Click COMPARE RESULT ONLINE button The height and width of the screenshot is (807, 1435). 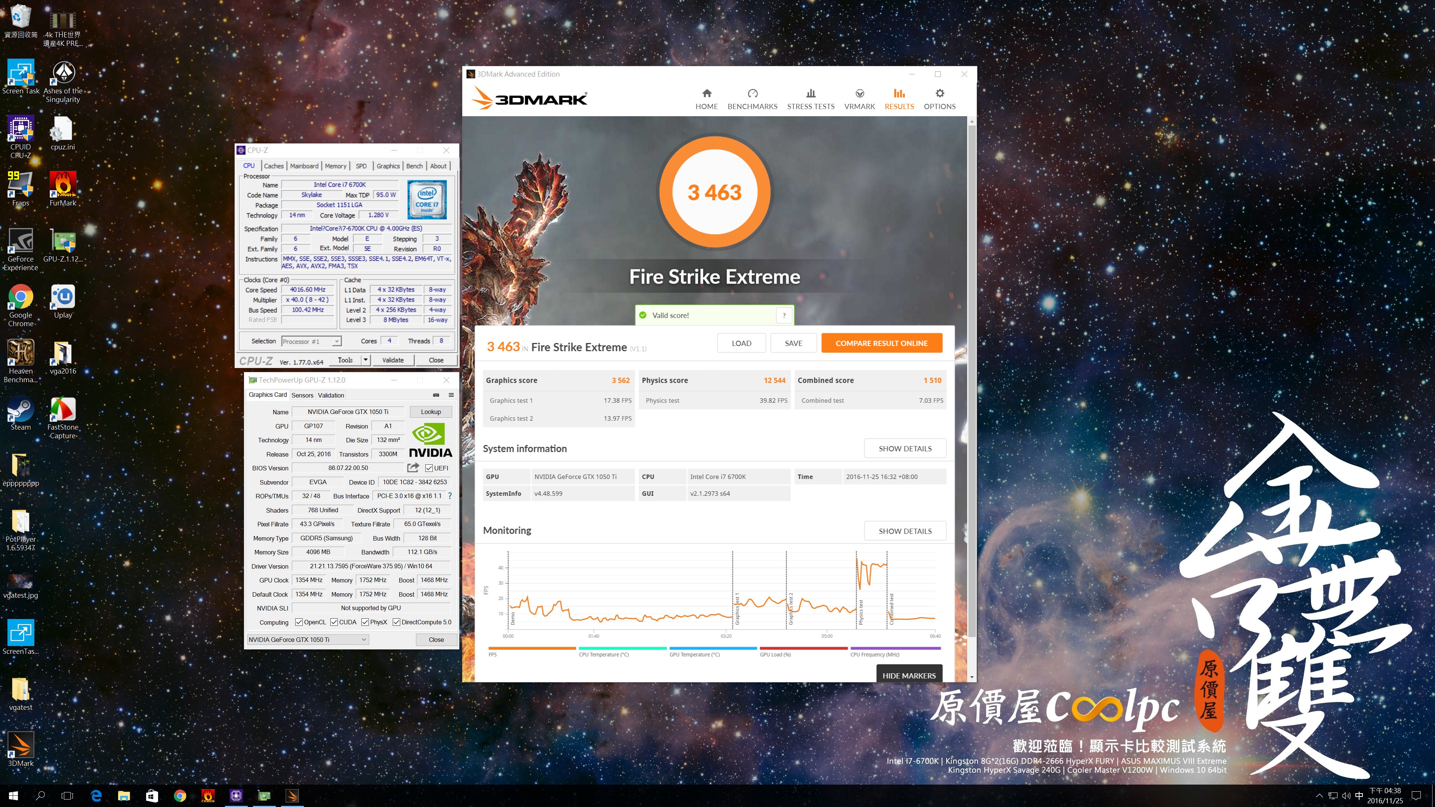click(881, 343)
